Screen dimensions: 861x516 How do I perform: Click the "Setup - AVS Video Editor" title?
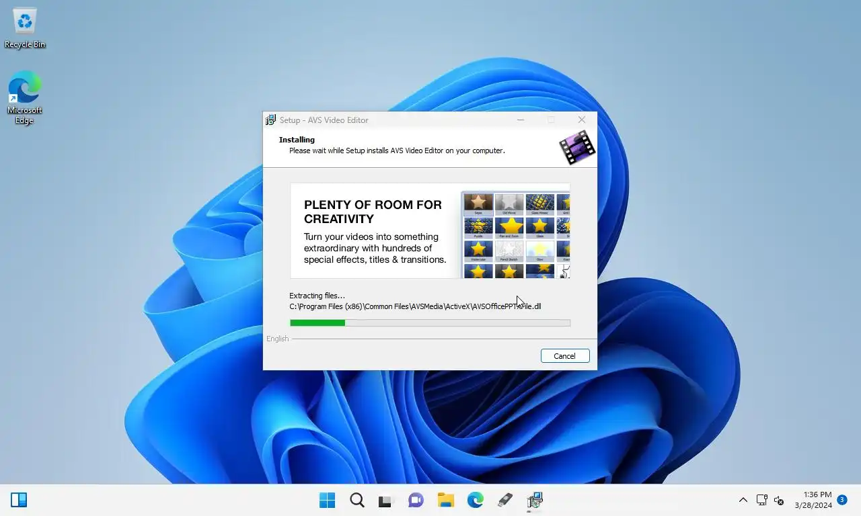[324, 120]
